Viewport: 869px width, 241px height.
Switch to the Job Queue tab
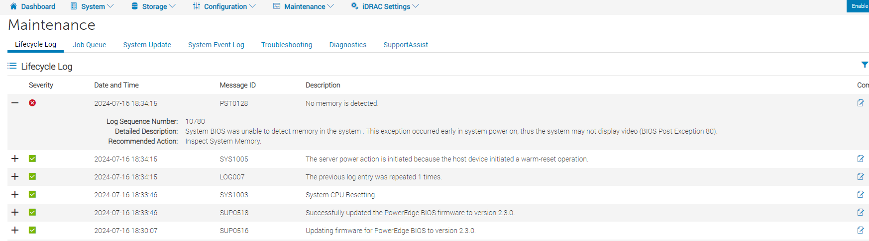pos(89,45)
